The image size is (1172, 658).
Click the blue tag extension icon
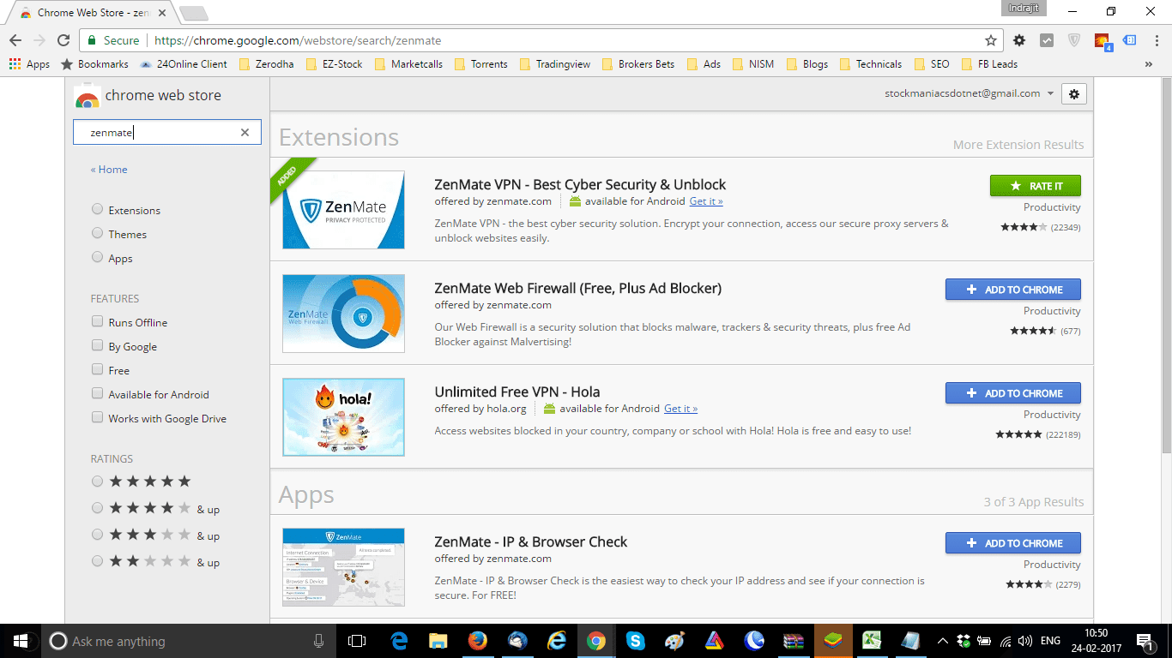pyautogui.click(x=1130, y=40)
